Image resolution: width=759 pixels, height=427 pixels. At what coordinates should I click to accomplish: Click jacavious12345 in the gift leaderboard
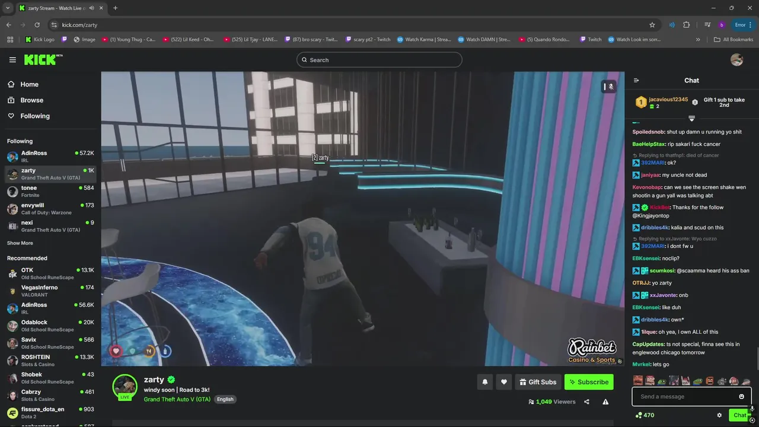click(x=668, y=100)
